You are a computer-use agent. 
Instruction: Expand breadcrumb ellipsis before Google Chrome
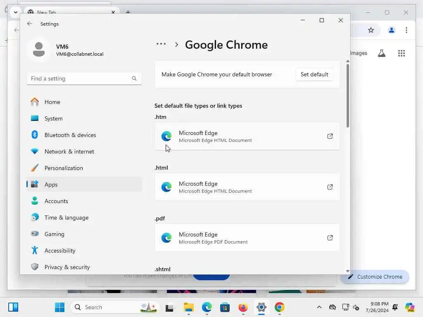(161, 44)
